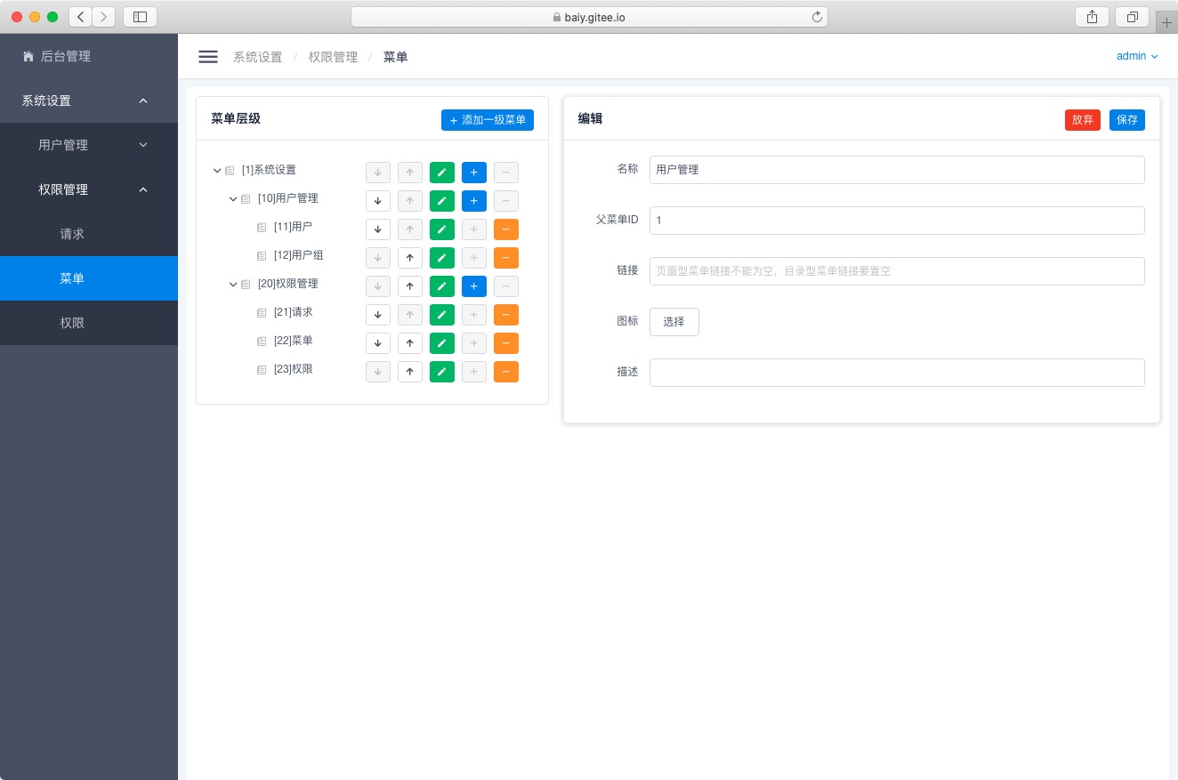Move [12]用户组 up one position

pyautogui.click(x=410, y=258)
